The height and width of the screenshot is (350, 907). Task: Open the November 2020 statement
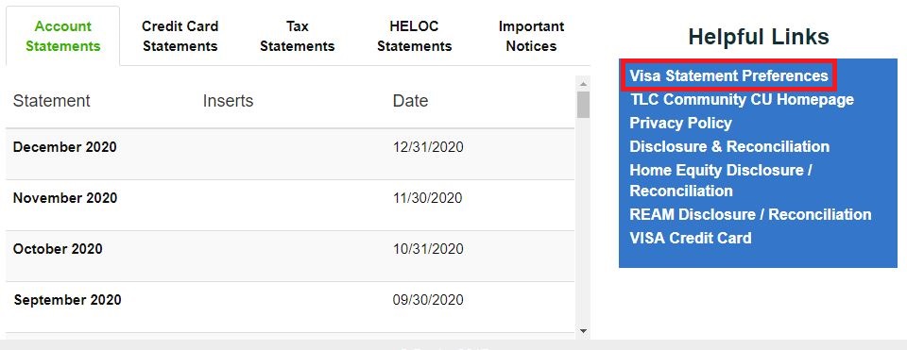click(x=65, y=198)
